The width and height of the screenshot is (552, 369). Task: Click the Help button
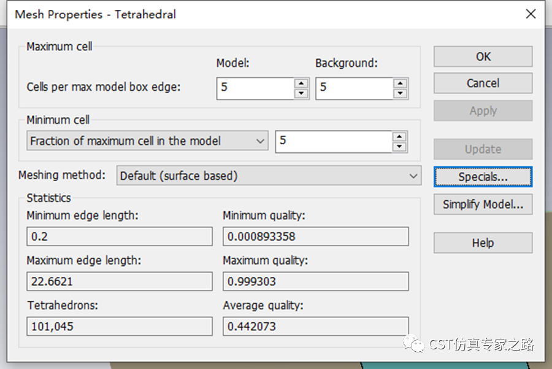[x=483, y=243]
